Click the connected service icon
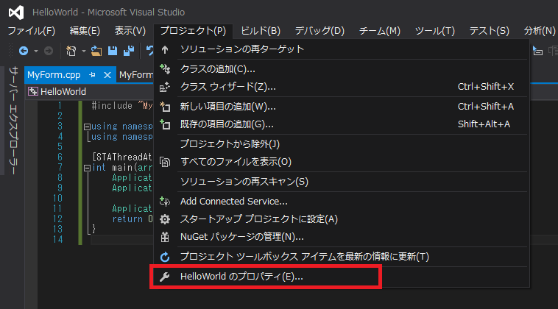This screenshot has width=558, height=309. 165,202
